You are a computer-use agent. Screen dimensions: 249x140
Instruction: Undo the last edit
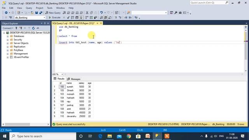click(x=101, y=13)
